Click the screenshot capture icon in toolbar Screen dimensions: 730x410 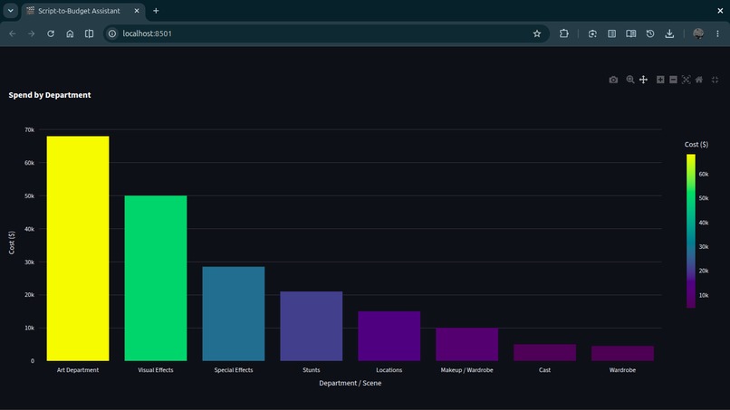click(x=592, y=33)
